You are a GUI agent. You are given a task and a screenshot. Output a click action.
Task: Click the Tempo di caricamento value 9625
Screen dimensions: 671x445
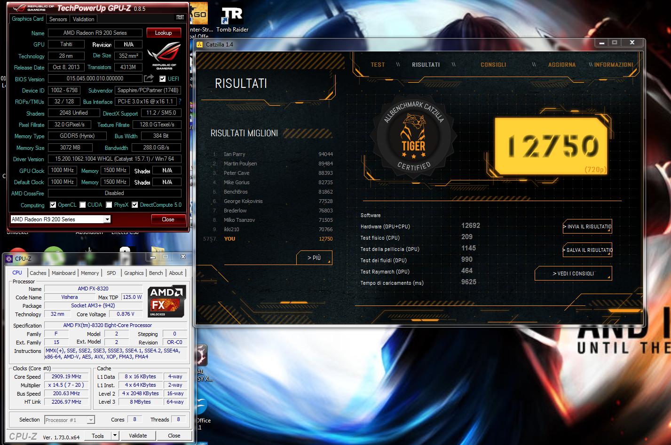469,282
